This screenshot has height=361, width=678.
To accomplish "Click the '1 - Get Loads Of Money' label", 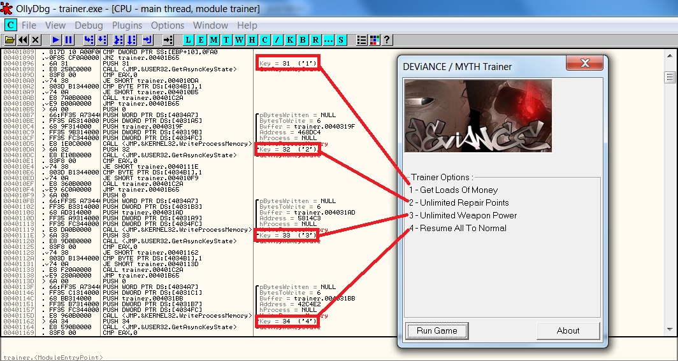I will click(454, 190).
